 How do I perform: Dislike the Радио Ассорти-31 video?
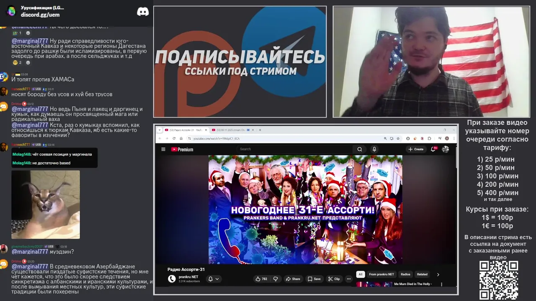[x=276, y=279]
